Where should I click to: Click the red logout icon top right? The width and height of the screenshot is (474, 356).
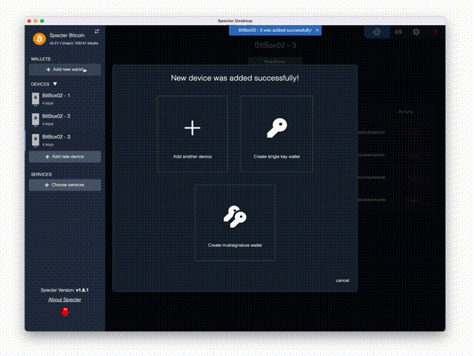tap(435, 32)
